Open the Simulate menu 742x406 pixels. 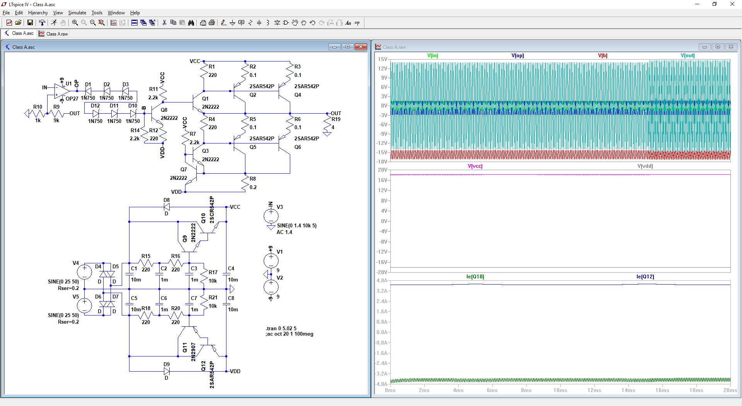(x=77, y=13)
